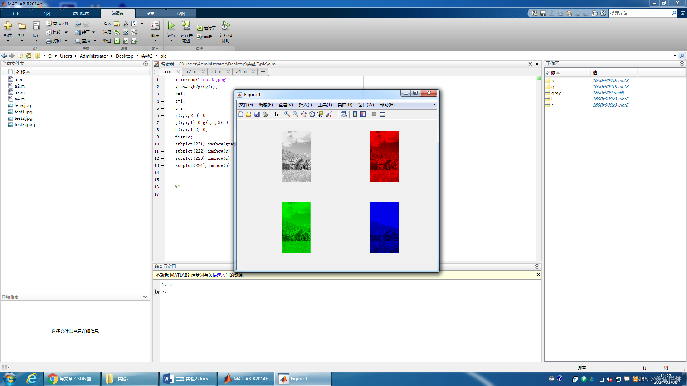
Task: Switch to the a3.m editor tab
Action: (216, 72)
